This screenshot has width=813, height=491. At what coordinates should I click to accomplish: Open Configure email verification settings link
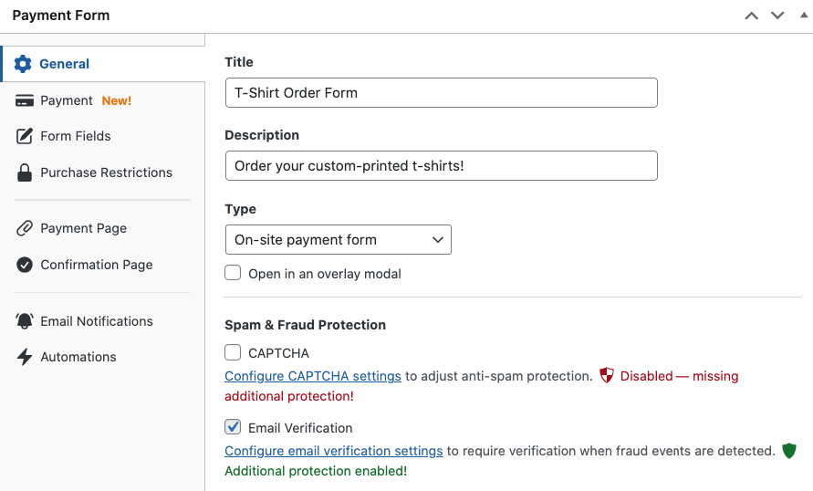tap(334, 451)
